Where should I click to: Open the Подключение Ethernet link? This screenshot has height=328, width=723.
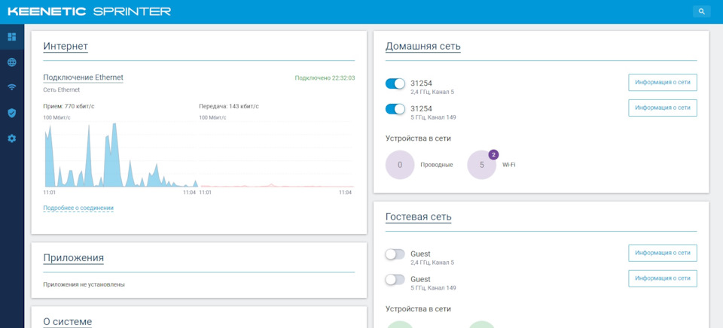point(83,77)
